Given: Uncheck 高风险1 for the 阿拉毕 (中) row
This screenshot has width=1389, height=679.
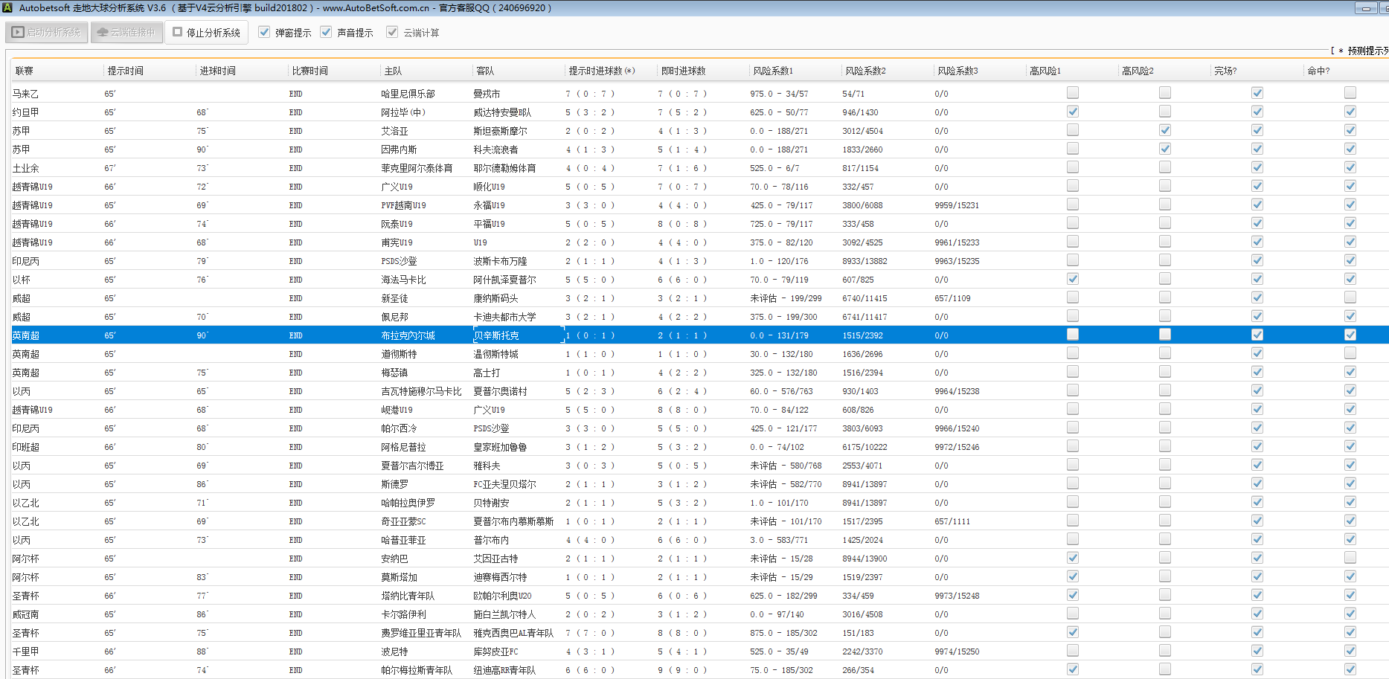Looking at the screenshot, I should pyautogui.click(x=1072, y=112).
